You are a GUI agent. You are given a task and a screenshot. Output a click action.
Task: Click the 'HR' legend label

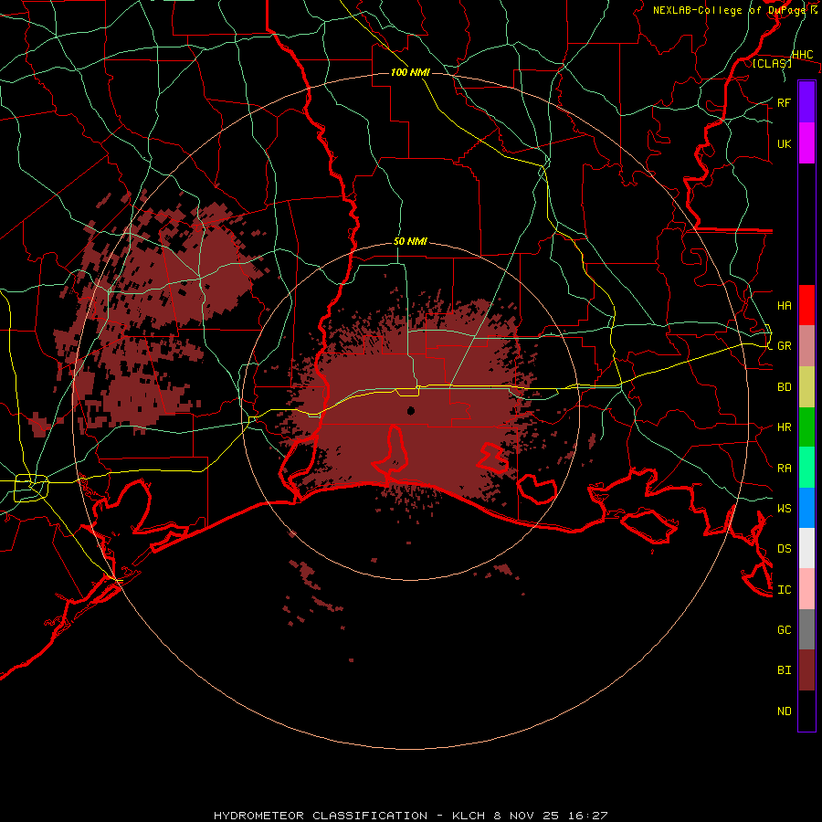coord(784,427)
